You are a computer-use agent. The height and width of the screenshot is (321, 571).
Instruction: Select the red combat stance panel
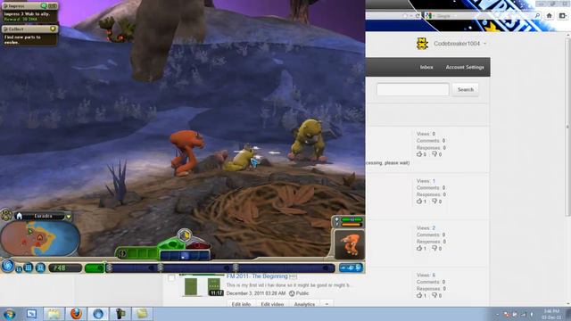(198, 246)
